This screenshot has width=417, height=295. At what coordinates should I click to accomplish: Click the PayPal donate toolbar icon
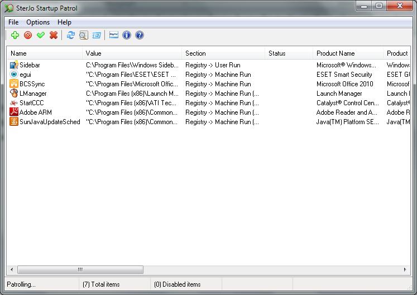point(114,35)
